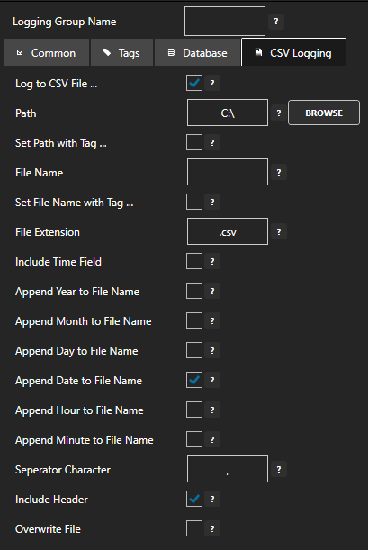Click help icon beside Overwrite File
Image resolution: width=368 pixels, height=550 pixels.
(212, 528)
